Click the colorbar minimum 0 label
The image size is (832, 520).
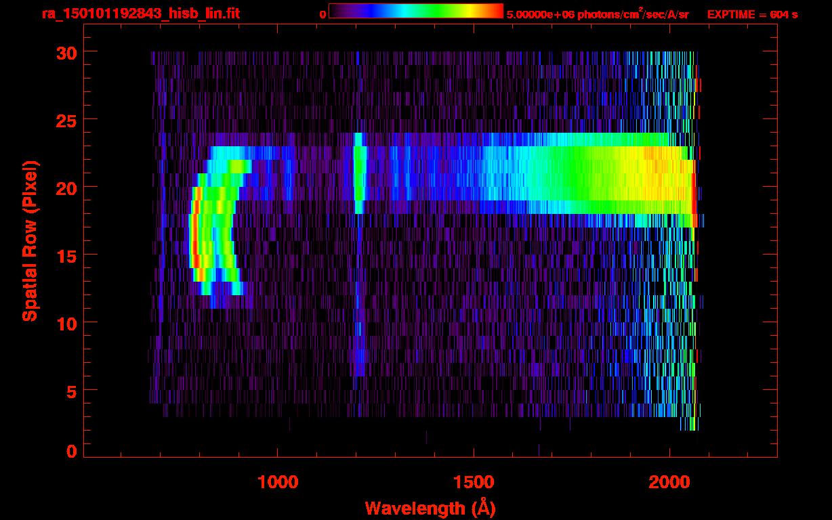(323, 14)
